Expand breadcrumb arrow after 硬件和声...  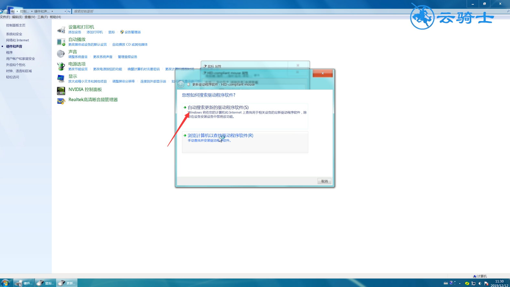coord(52,11)
